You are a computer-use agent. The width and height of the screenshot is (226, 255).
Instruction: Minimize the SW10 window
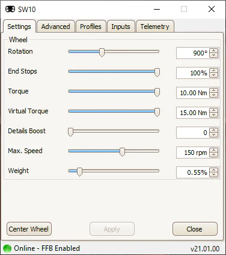(x=157, y=9)
